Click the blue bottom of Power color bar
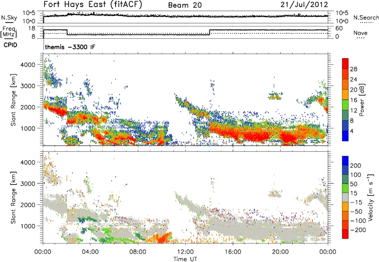The width and height of the screenshot is (379, 262). tap(345, 136)
